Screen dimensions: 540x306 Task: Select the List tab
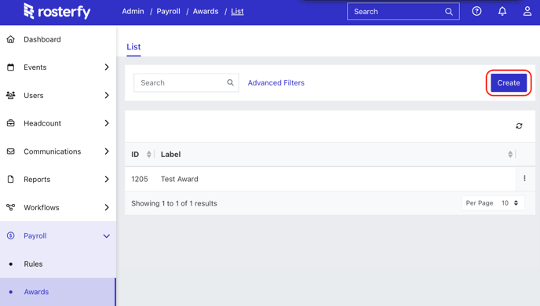(133, 47)
